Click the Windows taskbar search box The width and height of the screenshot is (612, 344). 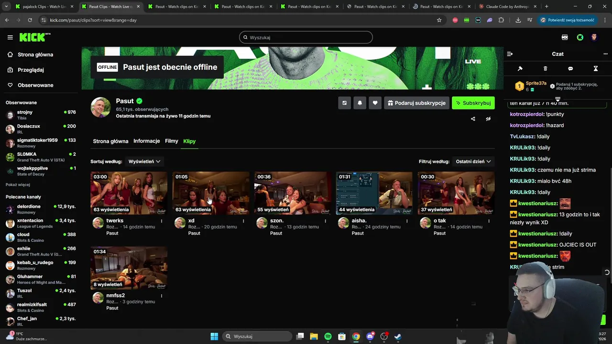[256, 336]
